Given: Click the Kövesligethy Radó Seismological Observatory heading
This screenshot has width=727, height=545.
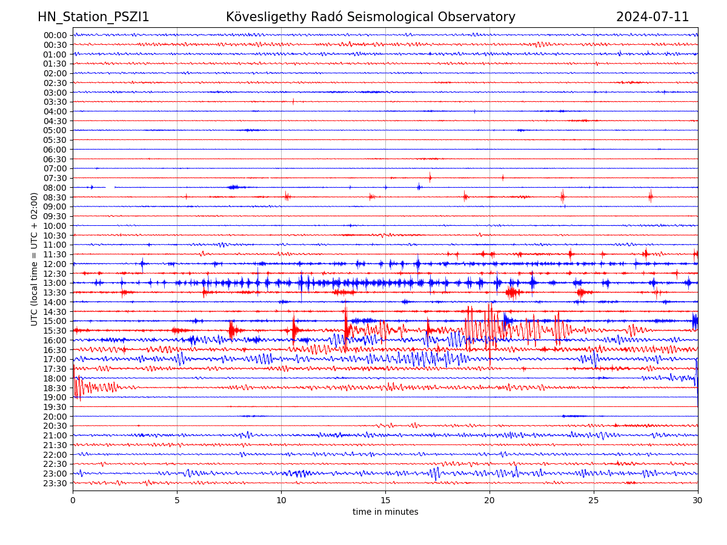Looking at the screenshot, I should (370, 17).
